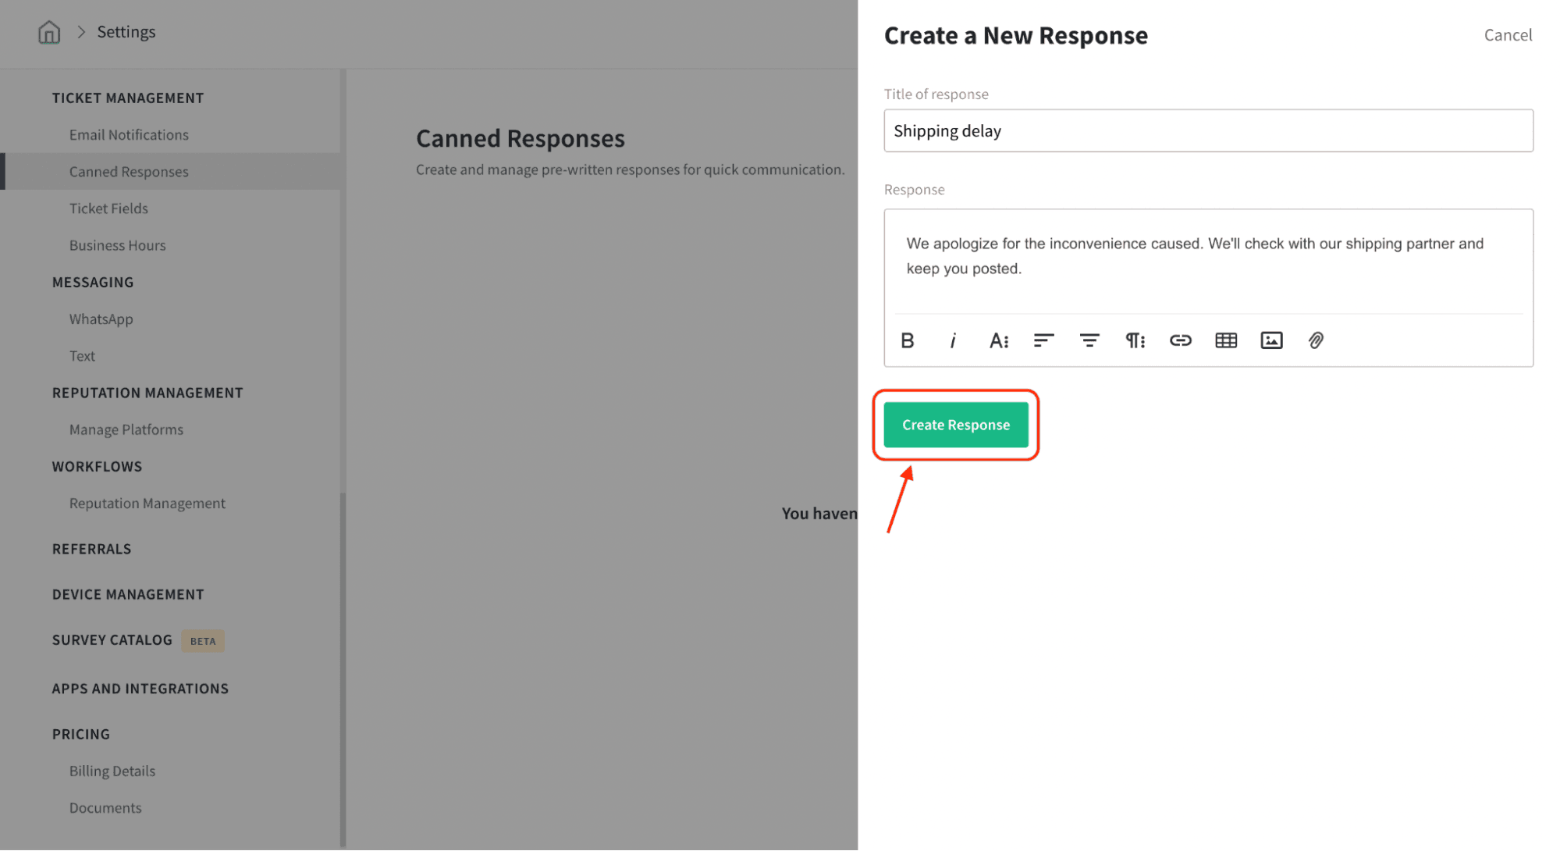Go to the home icon in the breadcrumb
The image size is (1560, 851).
pyautogui.click(x=49, y=32)
